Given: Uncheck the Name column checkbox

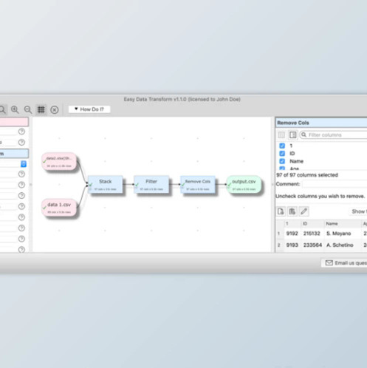Looking at the screenshot, I should (282, 161).
